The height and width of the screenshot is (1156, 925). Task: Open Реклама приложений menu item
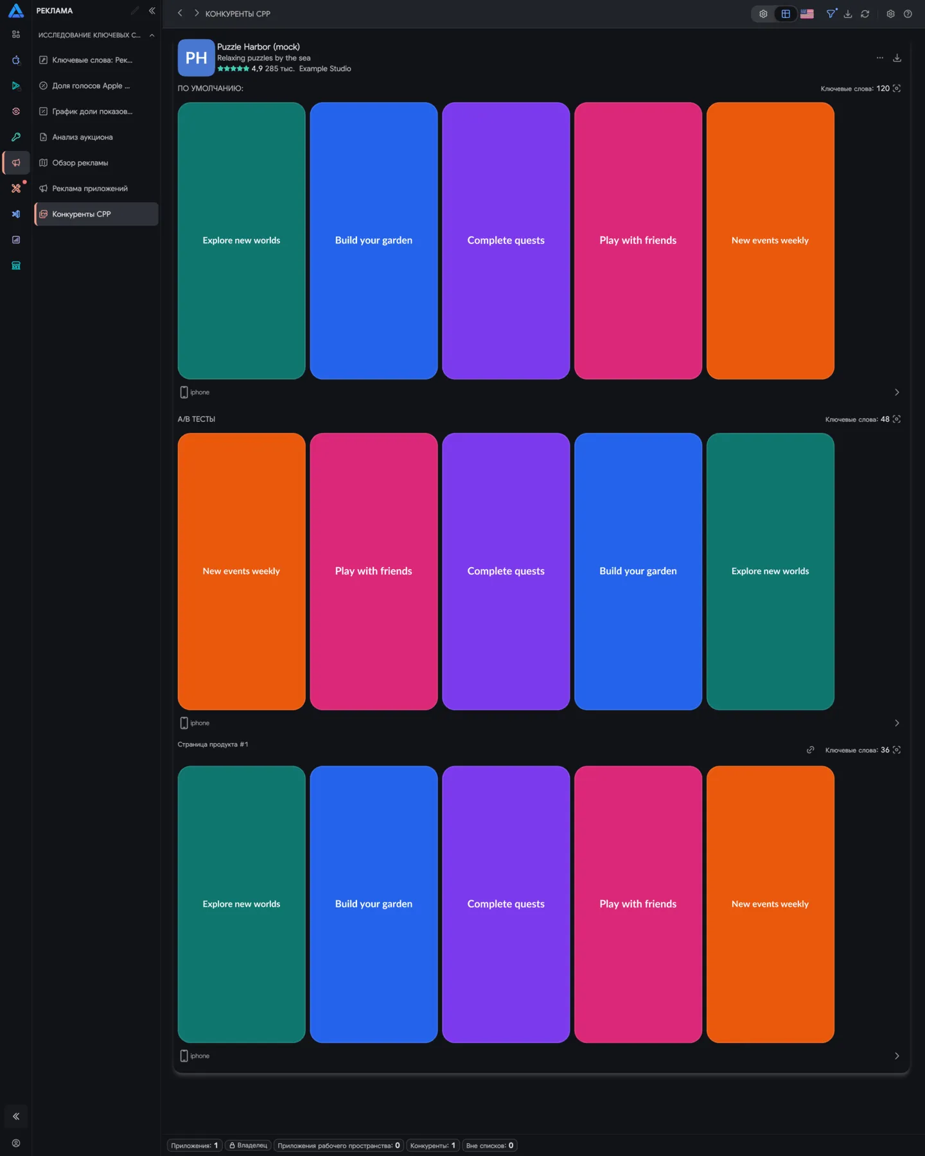coord(96,188)
